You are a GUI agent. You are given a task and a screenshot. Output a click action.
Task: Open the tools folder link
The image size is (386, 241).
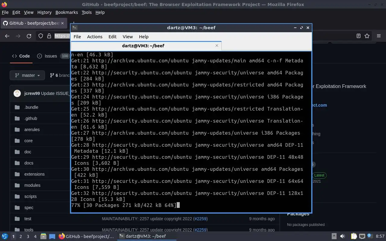pyautogui.click(x=29, y=230)
